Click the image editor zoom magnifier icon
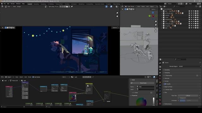The image size is (202, 113). point(117,13)
